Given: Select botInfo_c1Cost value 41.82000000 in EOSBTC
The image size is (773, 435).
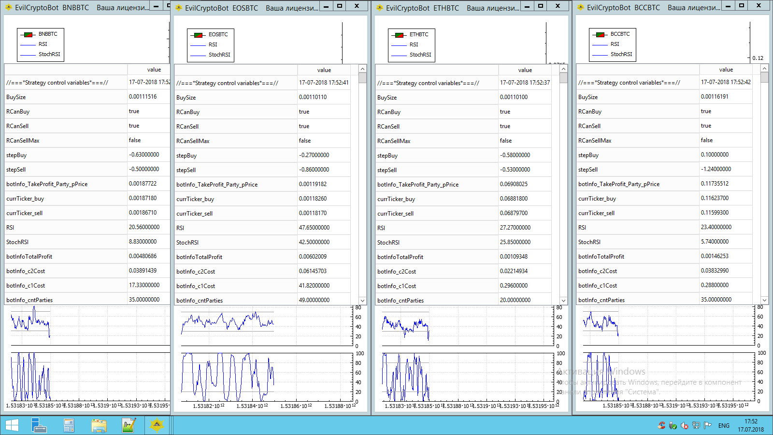Looking at the screenshot, I should (x=314, y=286).
